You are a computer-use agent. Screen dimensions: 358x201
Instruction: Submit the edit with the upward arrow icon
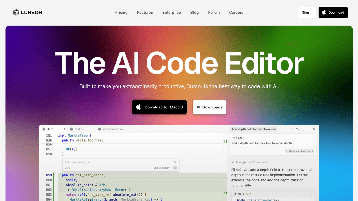click(175, 168)
